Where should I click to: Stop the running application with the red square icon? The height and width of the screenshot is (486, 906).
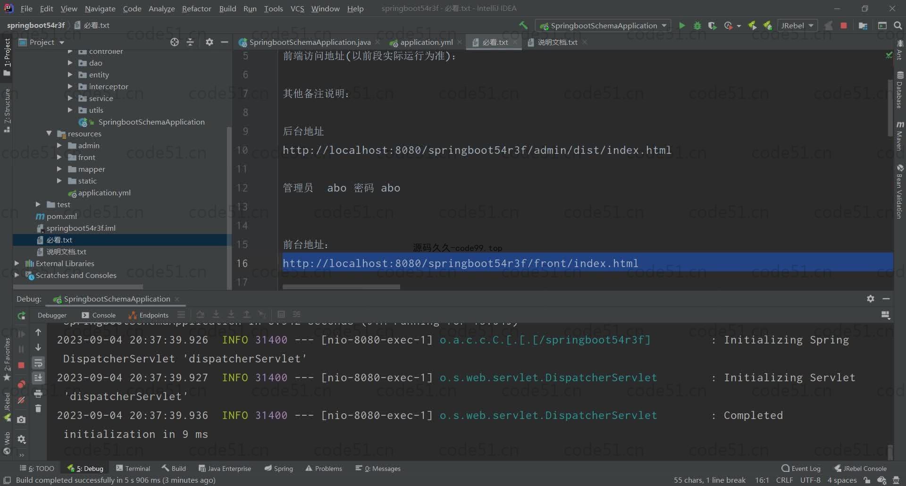coord(844,25)
